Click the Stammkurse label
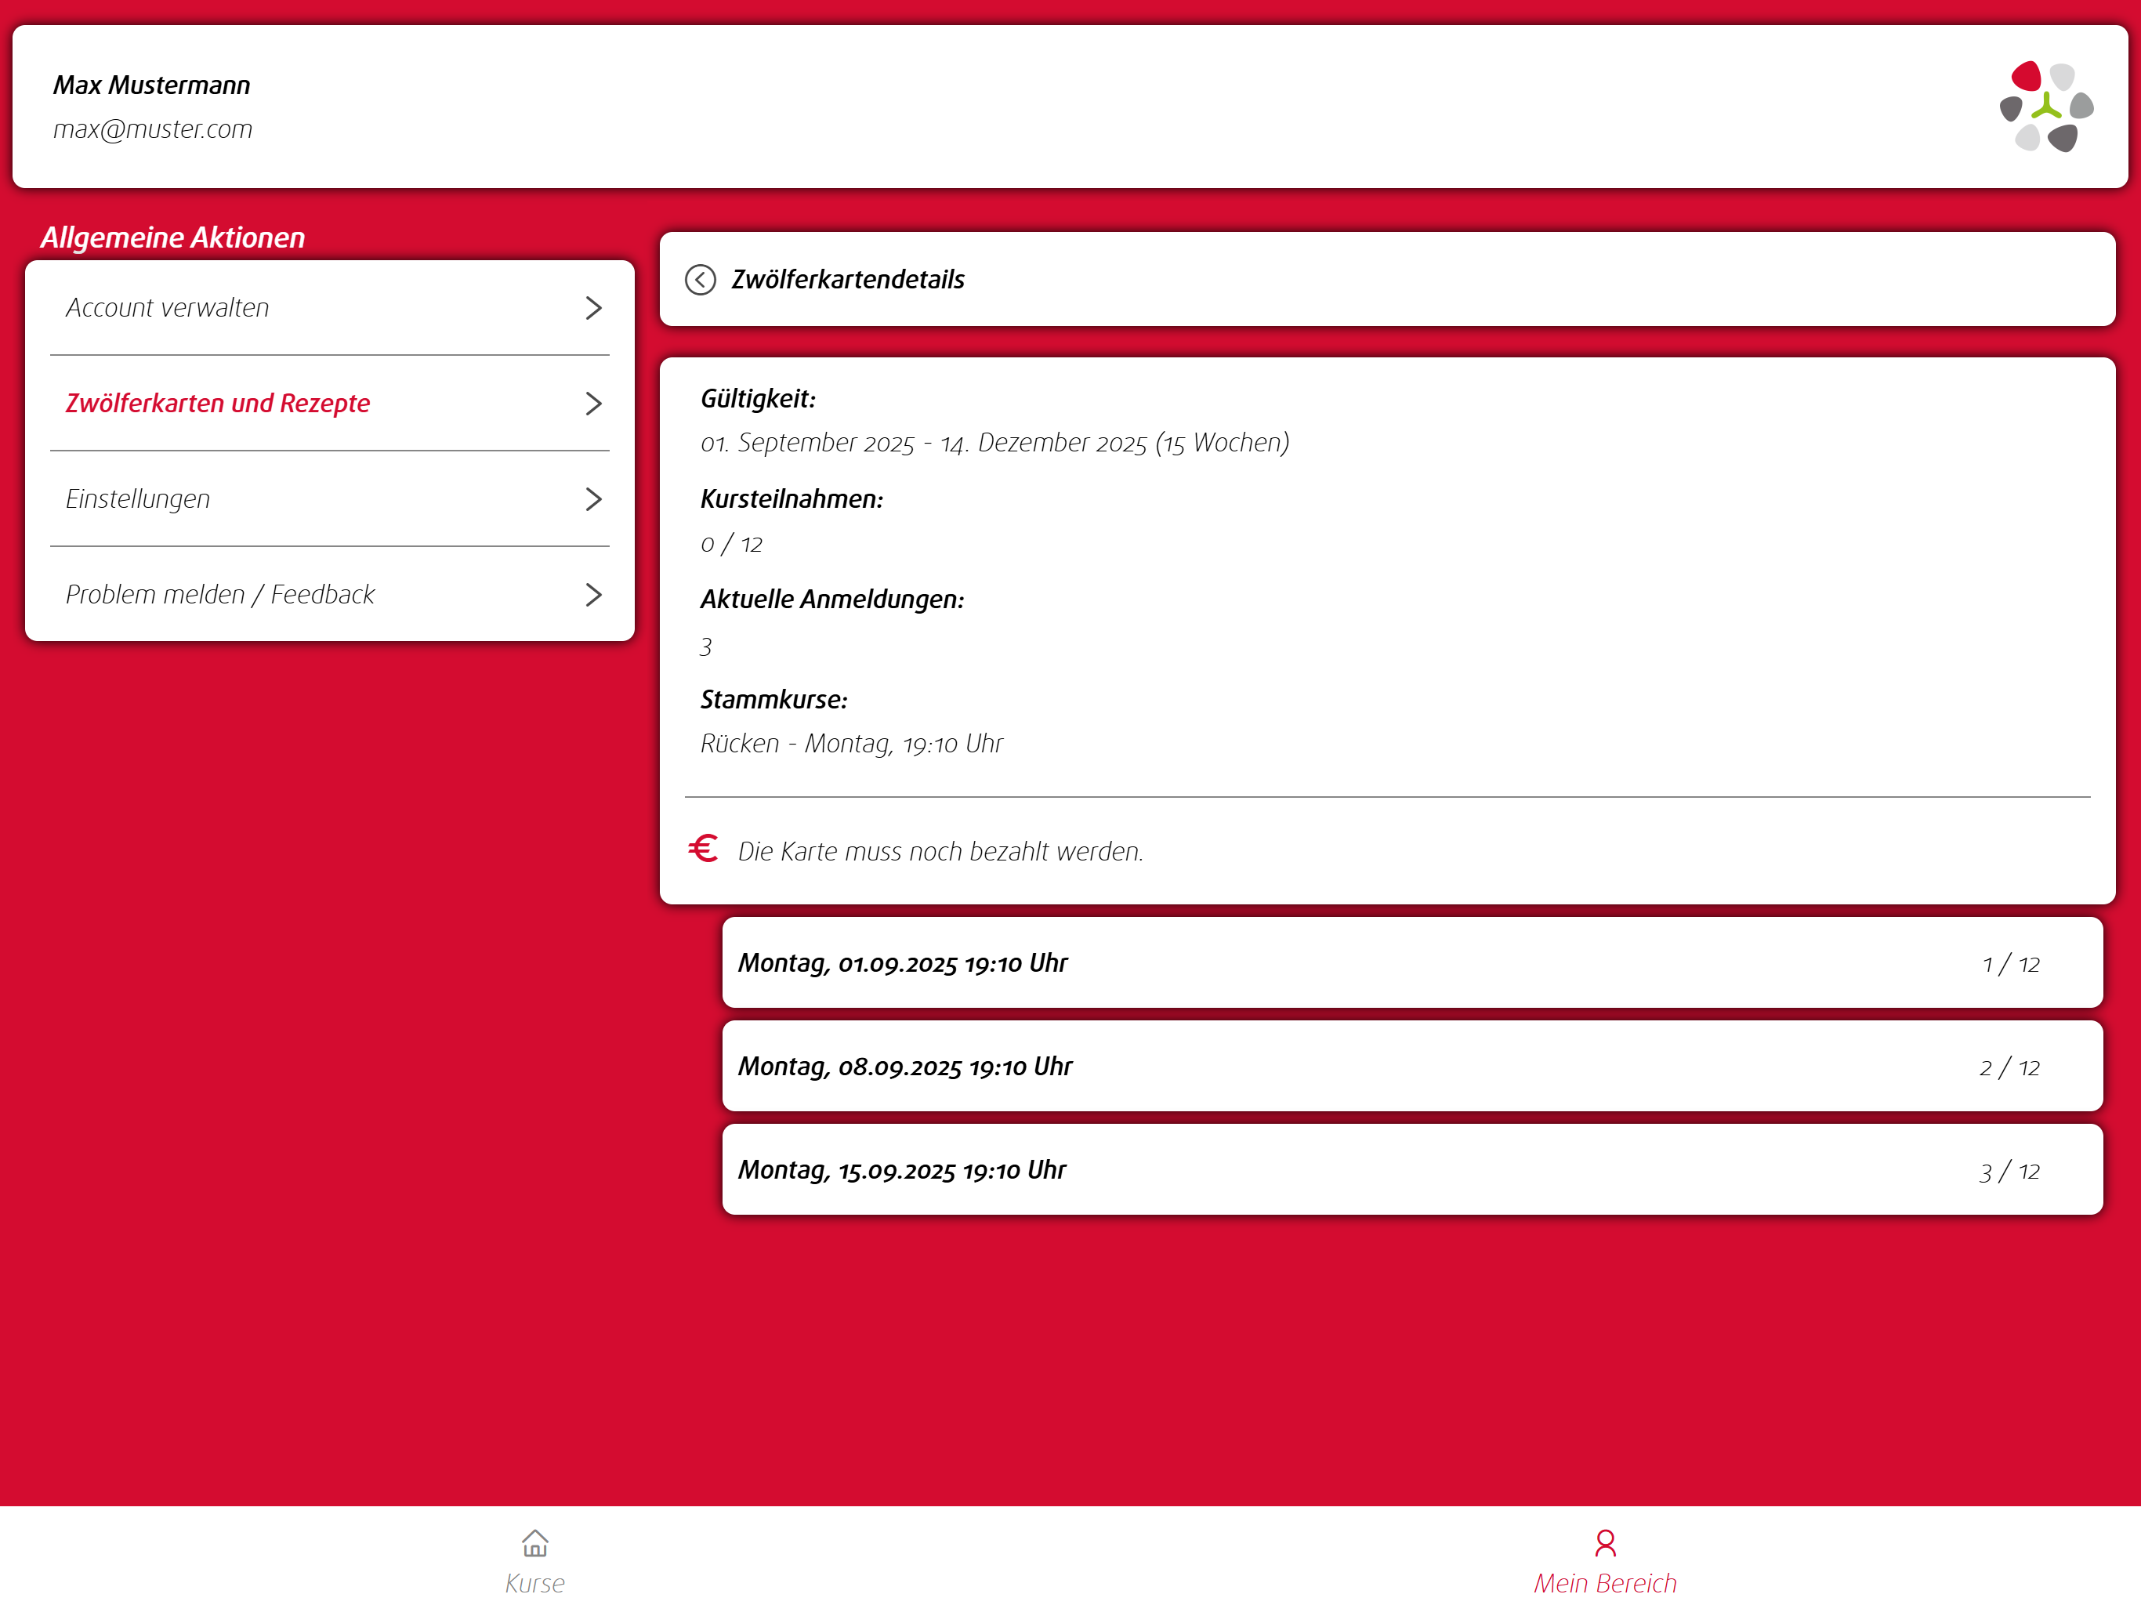The height and width of the screenshot is (1605, 2141). tap(774, 699)
